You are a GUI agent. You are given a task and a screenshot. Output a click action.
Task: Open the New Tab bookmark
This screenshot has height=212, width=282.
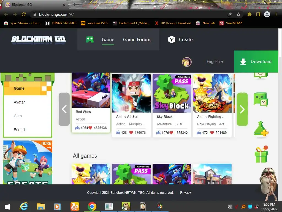[x=205, y=23]
